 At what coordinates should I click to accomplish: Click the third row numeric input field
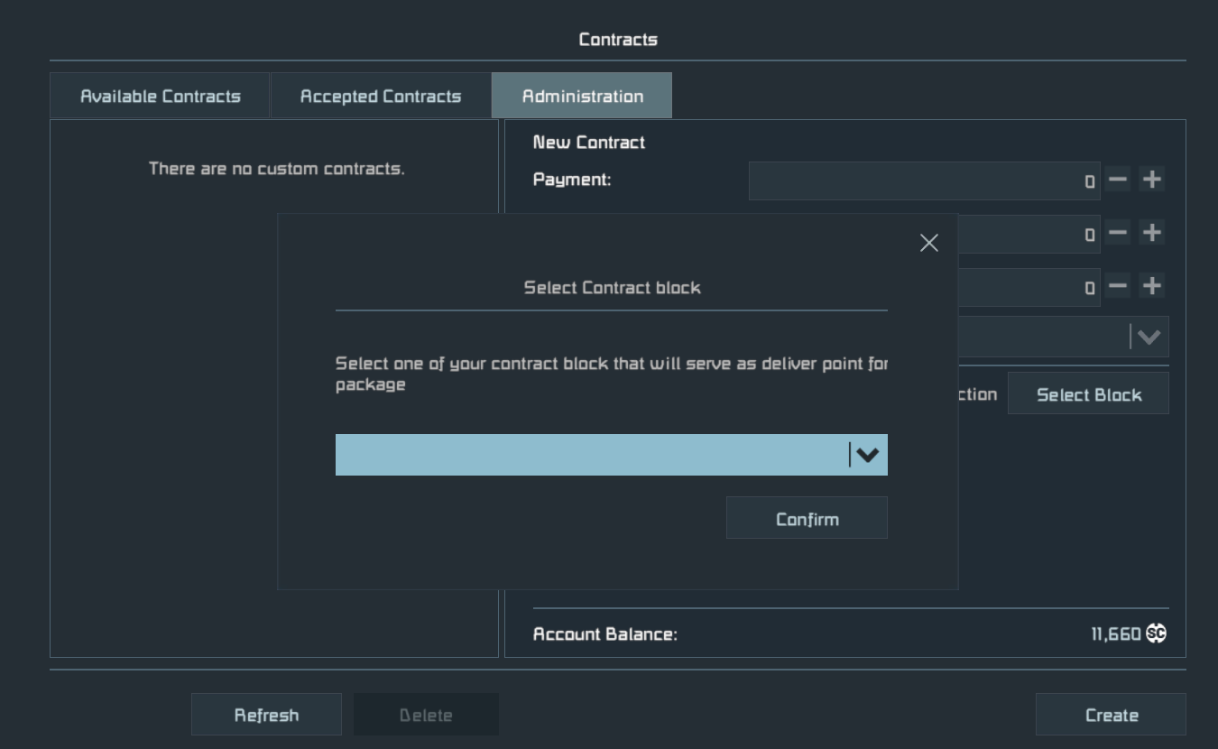coord(1029,287)
